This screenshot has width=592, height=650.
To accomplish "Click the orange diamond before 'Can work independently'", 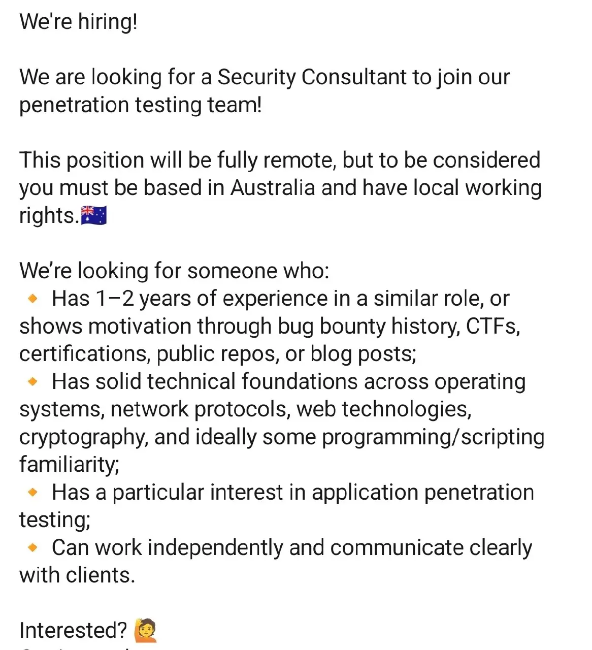I will coord(33,548).
